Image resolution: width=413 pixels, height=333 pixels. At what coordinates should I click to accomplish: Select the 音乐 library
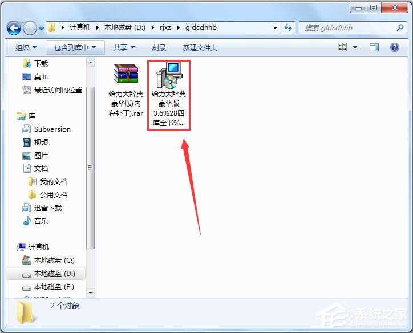[41, 221]
